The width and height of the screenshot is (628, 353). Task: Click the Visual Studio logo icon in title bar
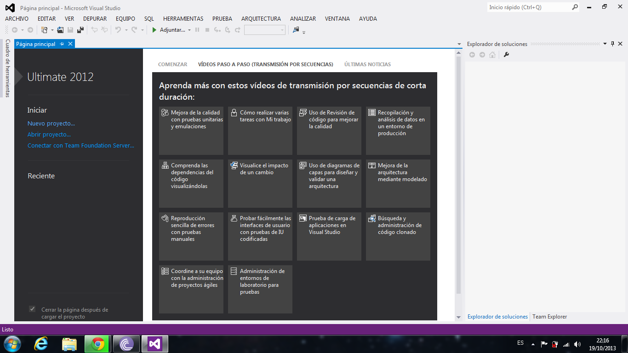pyautogui.click(x=10, y=8)
